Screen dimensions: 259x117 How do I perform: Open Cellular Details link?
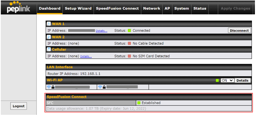pyautogui.click(x=86, y=56)
